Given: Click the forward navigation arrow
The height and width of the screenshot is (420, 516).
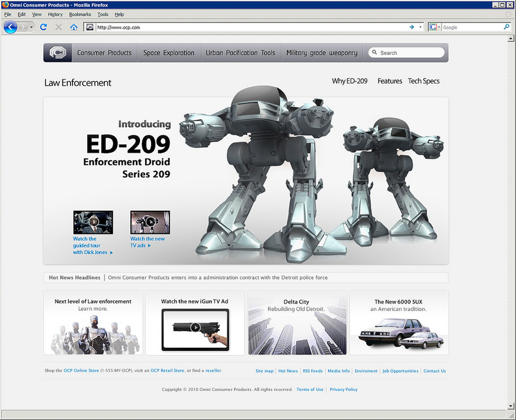Looking at the screenshot, I should pos(23,27).
